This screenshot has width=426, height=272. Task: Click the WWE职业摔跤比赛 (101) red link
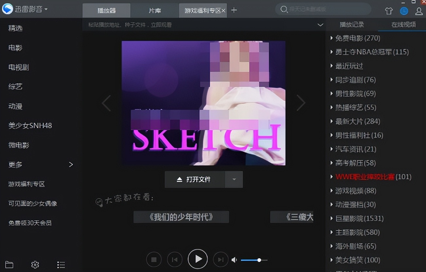[365, 177]
